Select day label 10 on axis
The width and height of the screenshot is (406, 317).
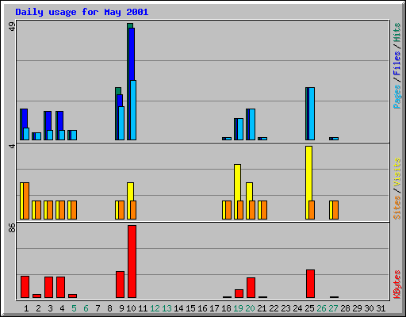[x=131, y=308]
